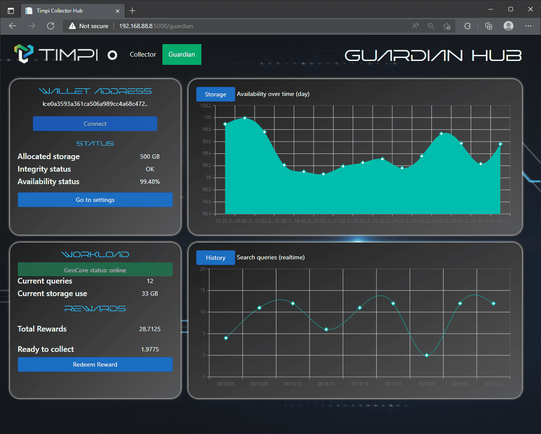Click the Storage chart button

point(216,94)
